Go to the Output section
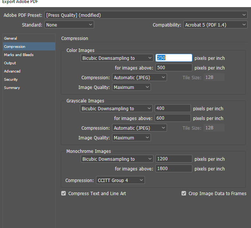This screenshot has width=251, height=228. coord(10,63)
